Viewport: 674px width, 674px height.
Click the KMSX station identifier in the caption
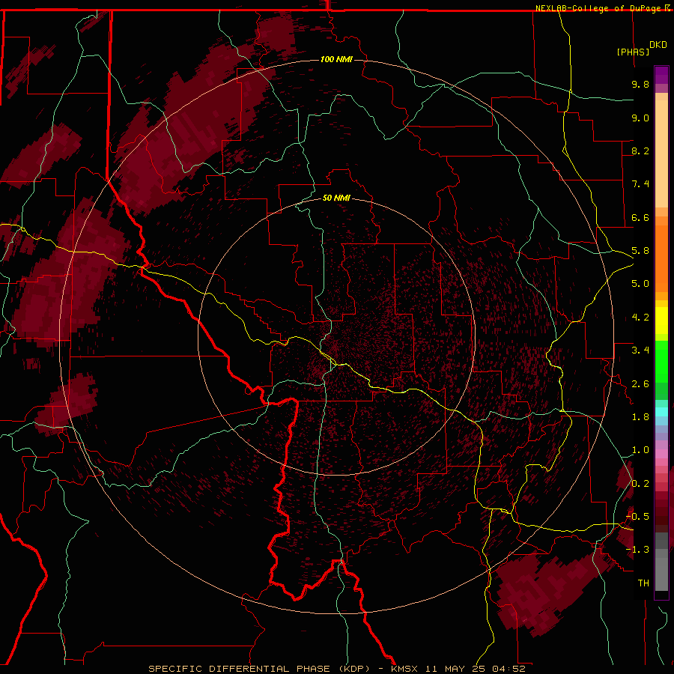point(404,669)
